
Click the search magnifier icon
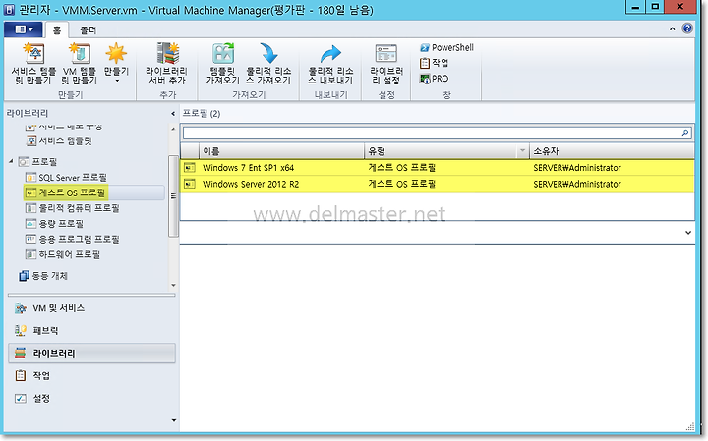tap(685, 133)
